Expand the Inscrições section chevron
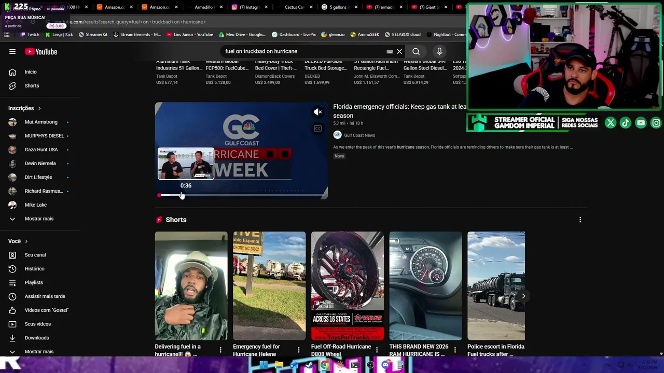Viewport: 664px width, 373px height. (x=39, y=108)
